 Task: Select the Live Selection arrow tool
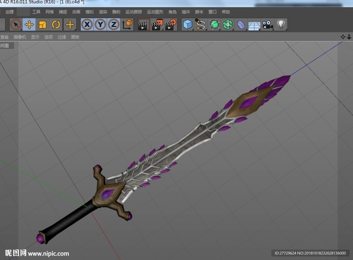coord(16,24)
